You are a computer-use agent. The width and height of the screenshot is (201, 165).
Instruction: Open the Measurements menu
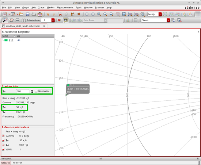tap(65, 8)
